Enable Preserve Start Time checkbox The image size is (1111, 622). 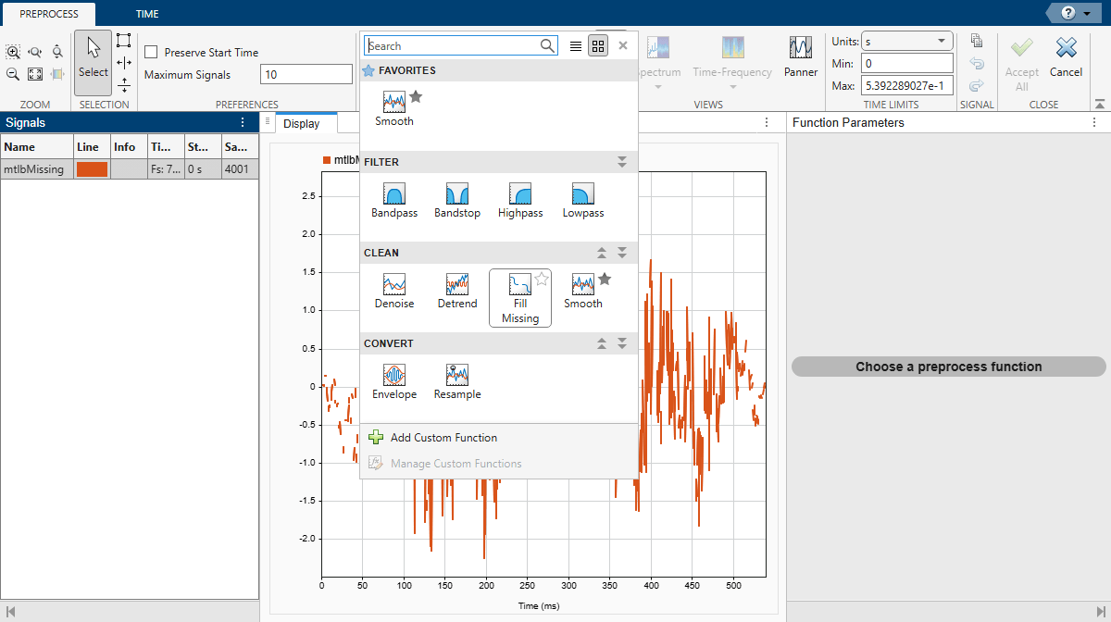151,53
